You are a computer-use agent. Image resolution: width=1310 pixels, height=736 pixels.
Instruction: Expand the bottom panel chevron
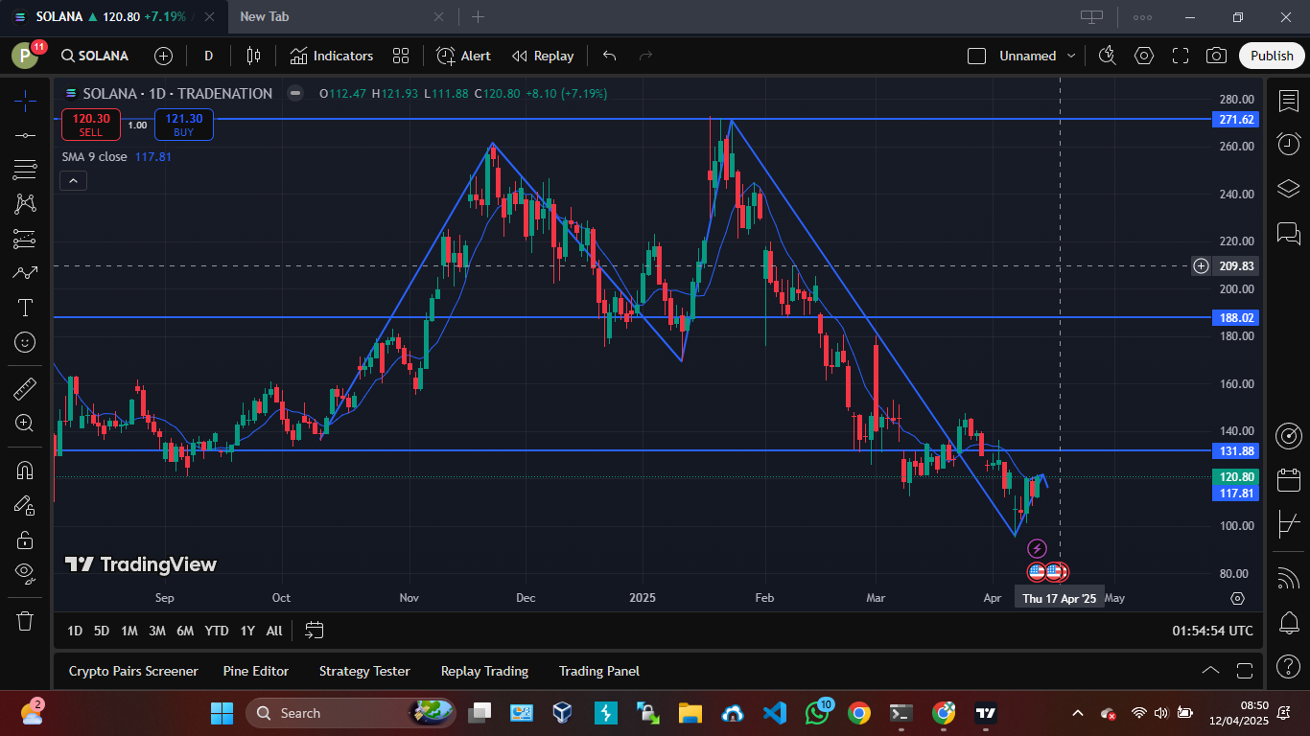(1210, 671)
